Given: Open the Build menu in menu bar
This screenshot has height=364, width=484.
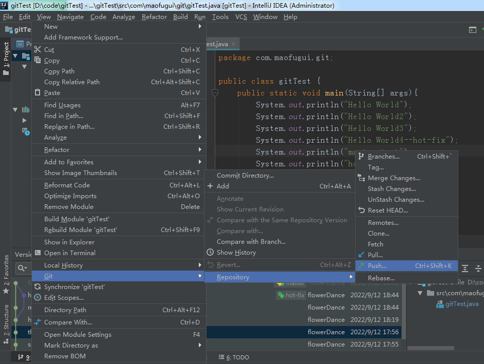Looking at the screenshot, I should click(180, 17).
